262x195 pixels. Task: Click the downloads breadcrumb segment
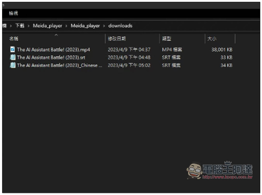pyautogui.click(x=120, y=26)
